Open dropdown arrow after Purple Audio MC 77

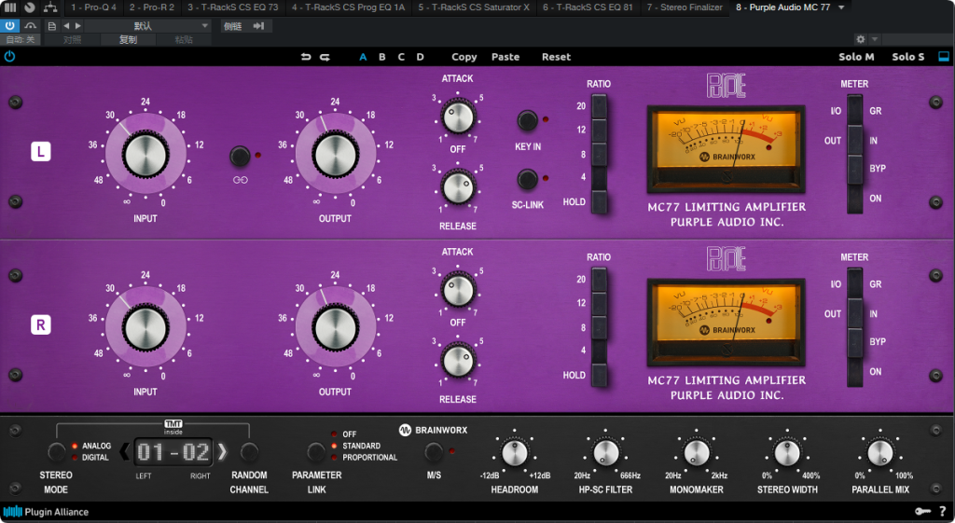click(x=841, y=7)
